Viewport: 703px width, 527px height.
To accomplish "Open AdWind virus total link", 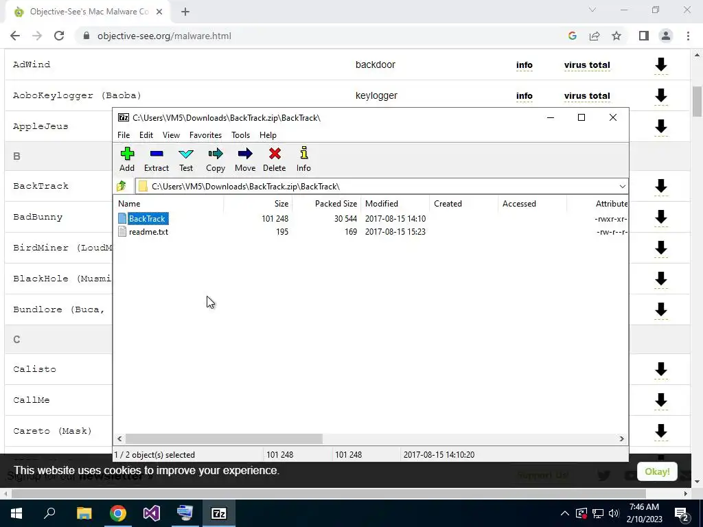I will point(587,65).
